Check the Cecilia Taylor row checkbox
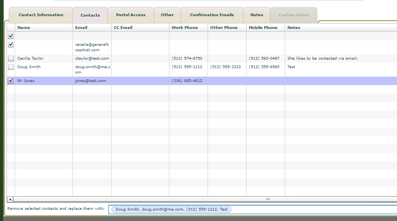Viewport: 397px width, 221px height. [11, 59]
